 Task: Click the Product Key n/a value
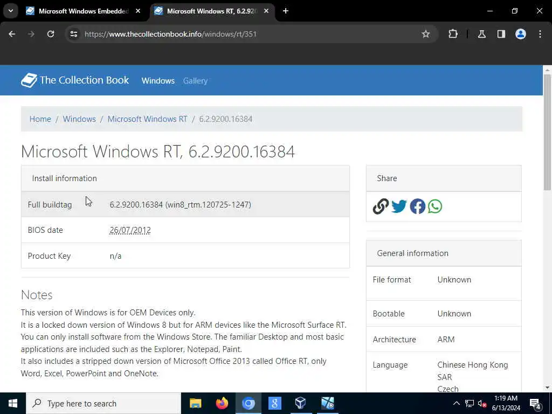click(x=115, y=256)
